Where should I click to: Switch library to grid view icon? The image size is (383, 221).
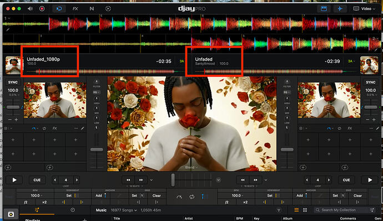click(x=305, y=210)
